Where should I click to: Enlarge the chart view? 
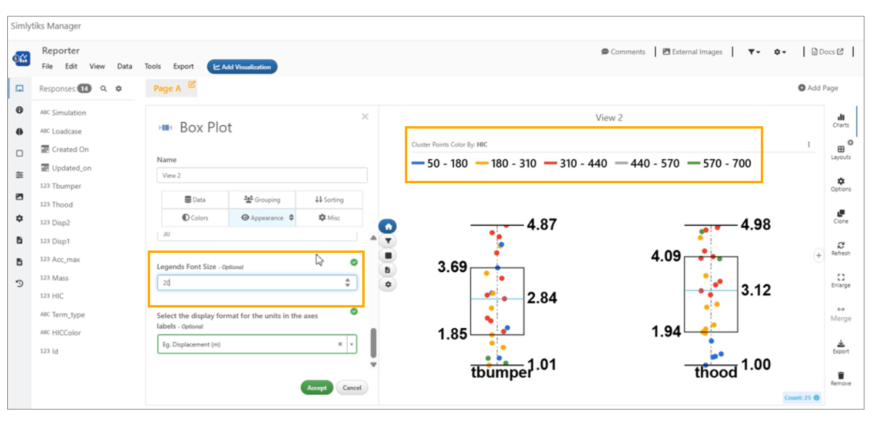pos(841,280)
